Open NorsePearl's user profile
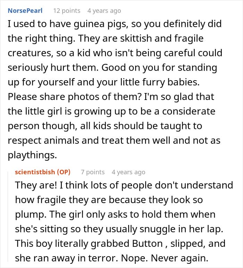The height and width of the screenshot is (268, 243). [25, 11]
